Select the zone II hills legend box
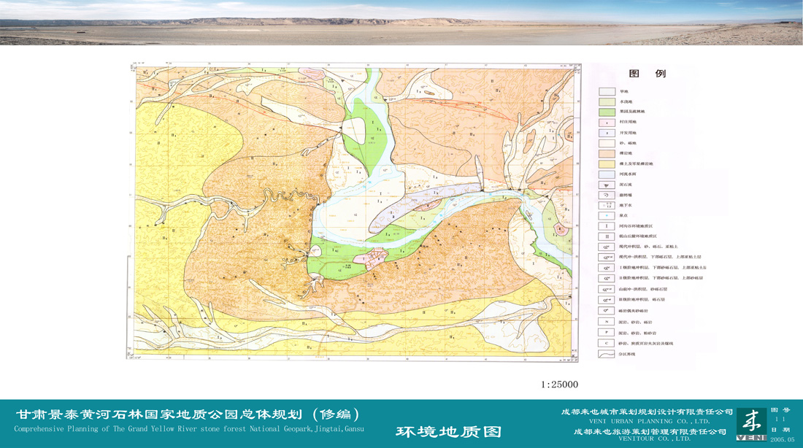The height and width of the screenshot is (448, 803). click(607, 236)
